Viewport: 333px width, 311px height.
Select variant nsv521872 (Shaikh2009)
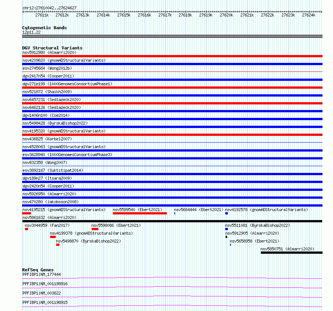(47, 92)
